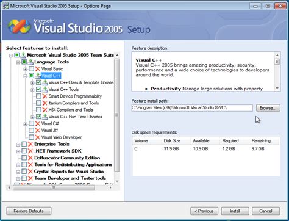
Task: Click the install icon beside Microsoft Visual Studio 2005 Team Suite
Action: click(x=23, y=55)
